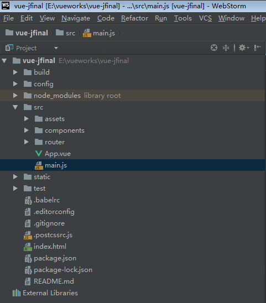The image size is (266, 303).
Task: Click the vue-jfinal breadcrumb label
Action: pos(32,33)
